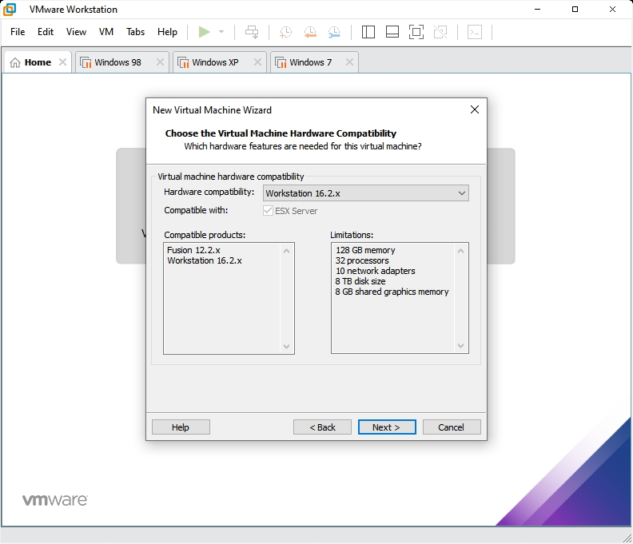Open the VM menu
Screen dimensions: 633x544
click(106, 32)
